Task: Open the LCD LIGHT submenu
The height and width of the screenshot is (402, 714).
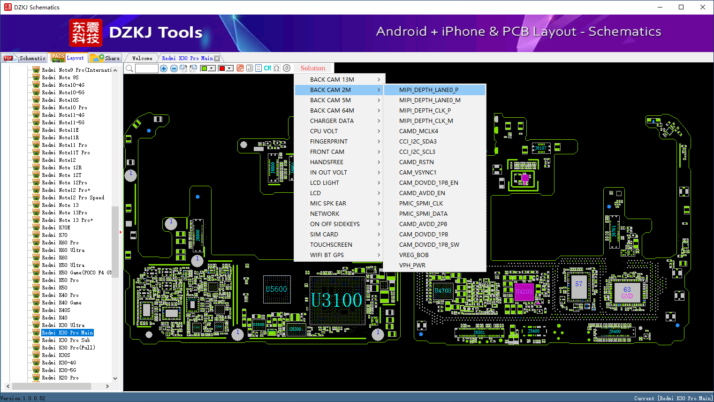Action: point(340,183)
